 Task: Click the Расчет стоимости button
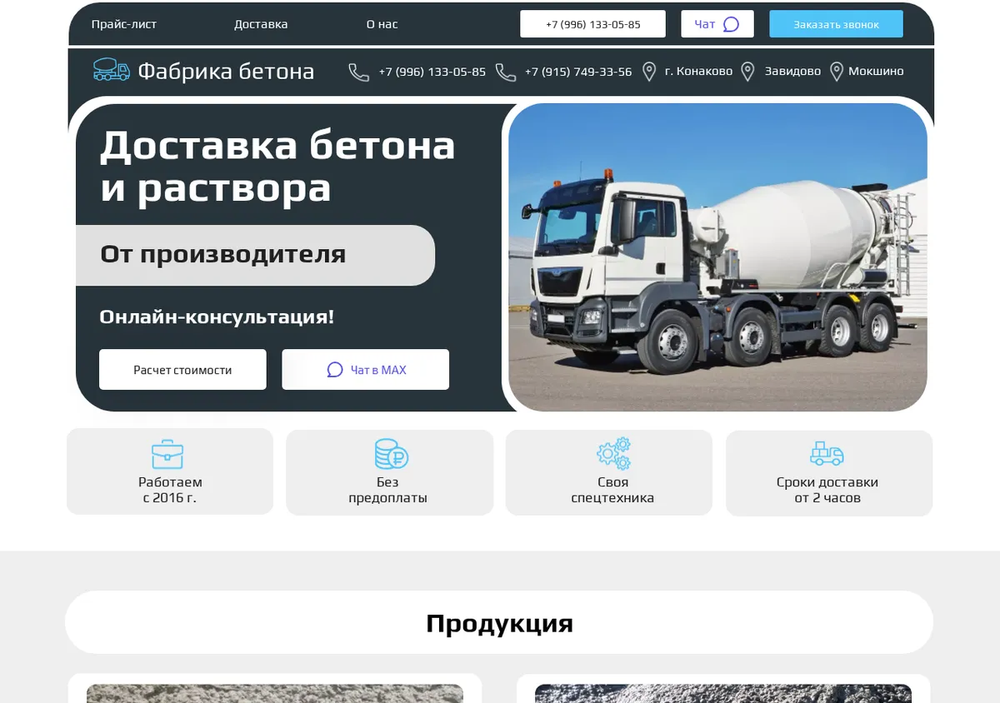[x=182, y=370]
